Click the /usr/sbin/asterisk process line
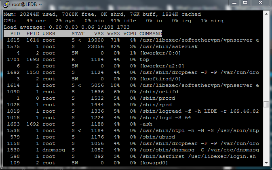 (x=131, y=46)
